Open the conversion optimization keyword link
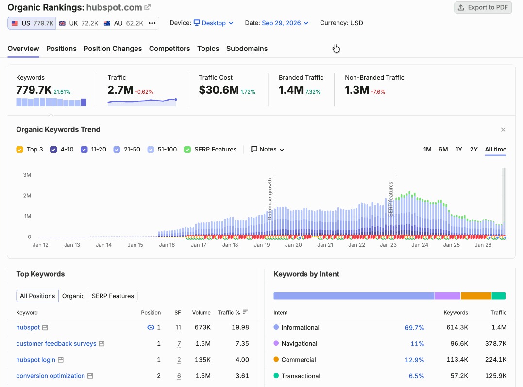The image size is (523, 387). 51,376
